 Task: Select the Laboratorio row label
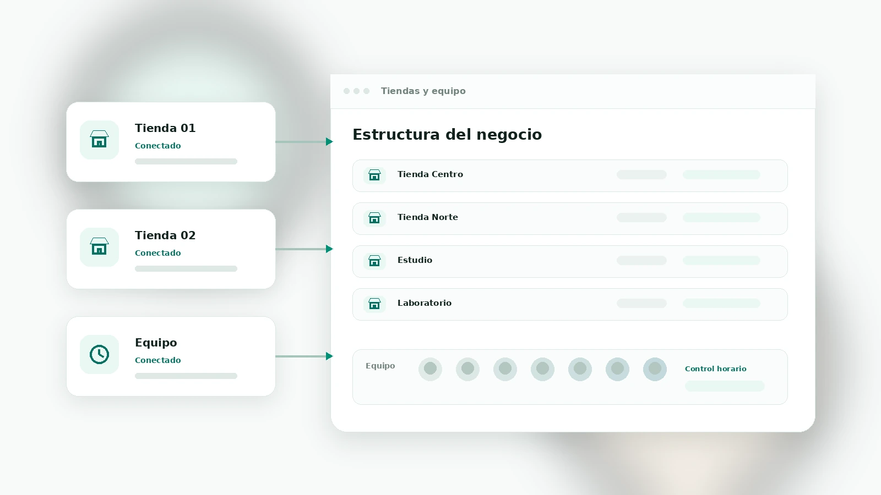[425, 303]
